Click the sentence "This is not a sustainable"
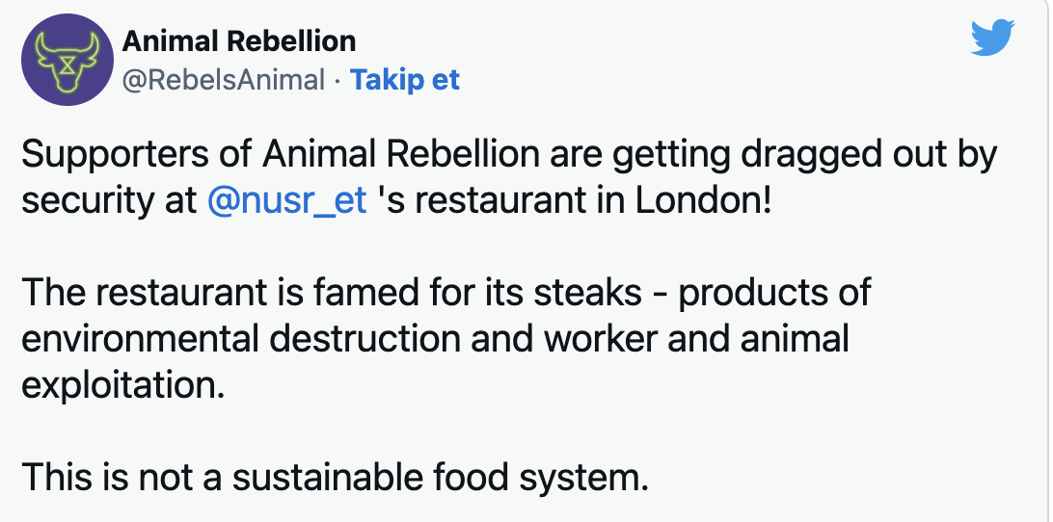1053x522 pixels. [x=258, y=477]
